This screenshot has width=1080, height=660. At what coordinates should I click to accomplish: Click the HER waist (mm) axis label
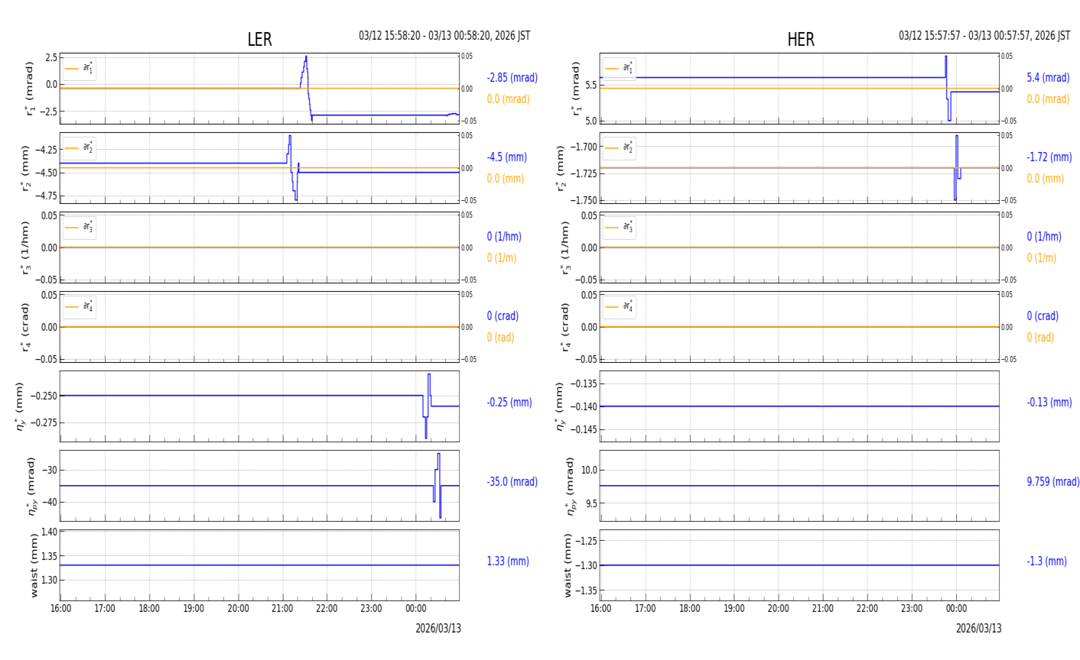568,565
